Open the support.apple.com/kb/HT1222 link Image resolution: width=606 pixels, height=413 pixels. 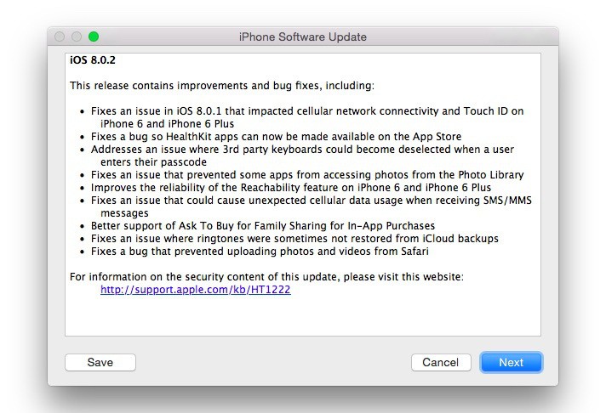point(195,290)
